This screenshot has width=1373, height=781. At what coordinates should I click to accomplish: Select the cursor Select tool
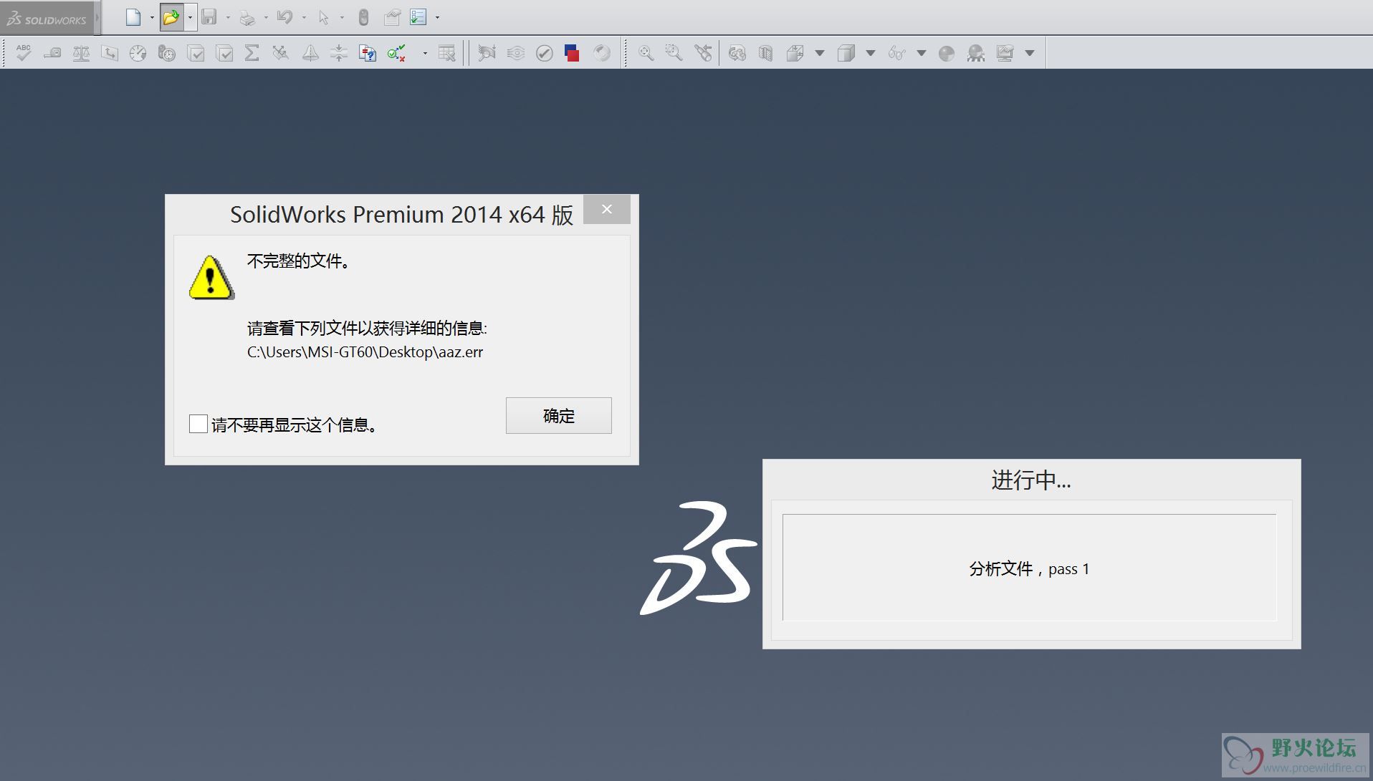pos(324,17)
